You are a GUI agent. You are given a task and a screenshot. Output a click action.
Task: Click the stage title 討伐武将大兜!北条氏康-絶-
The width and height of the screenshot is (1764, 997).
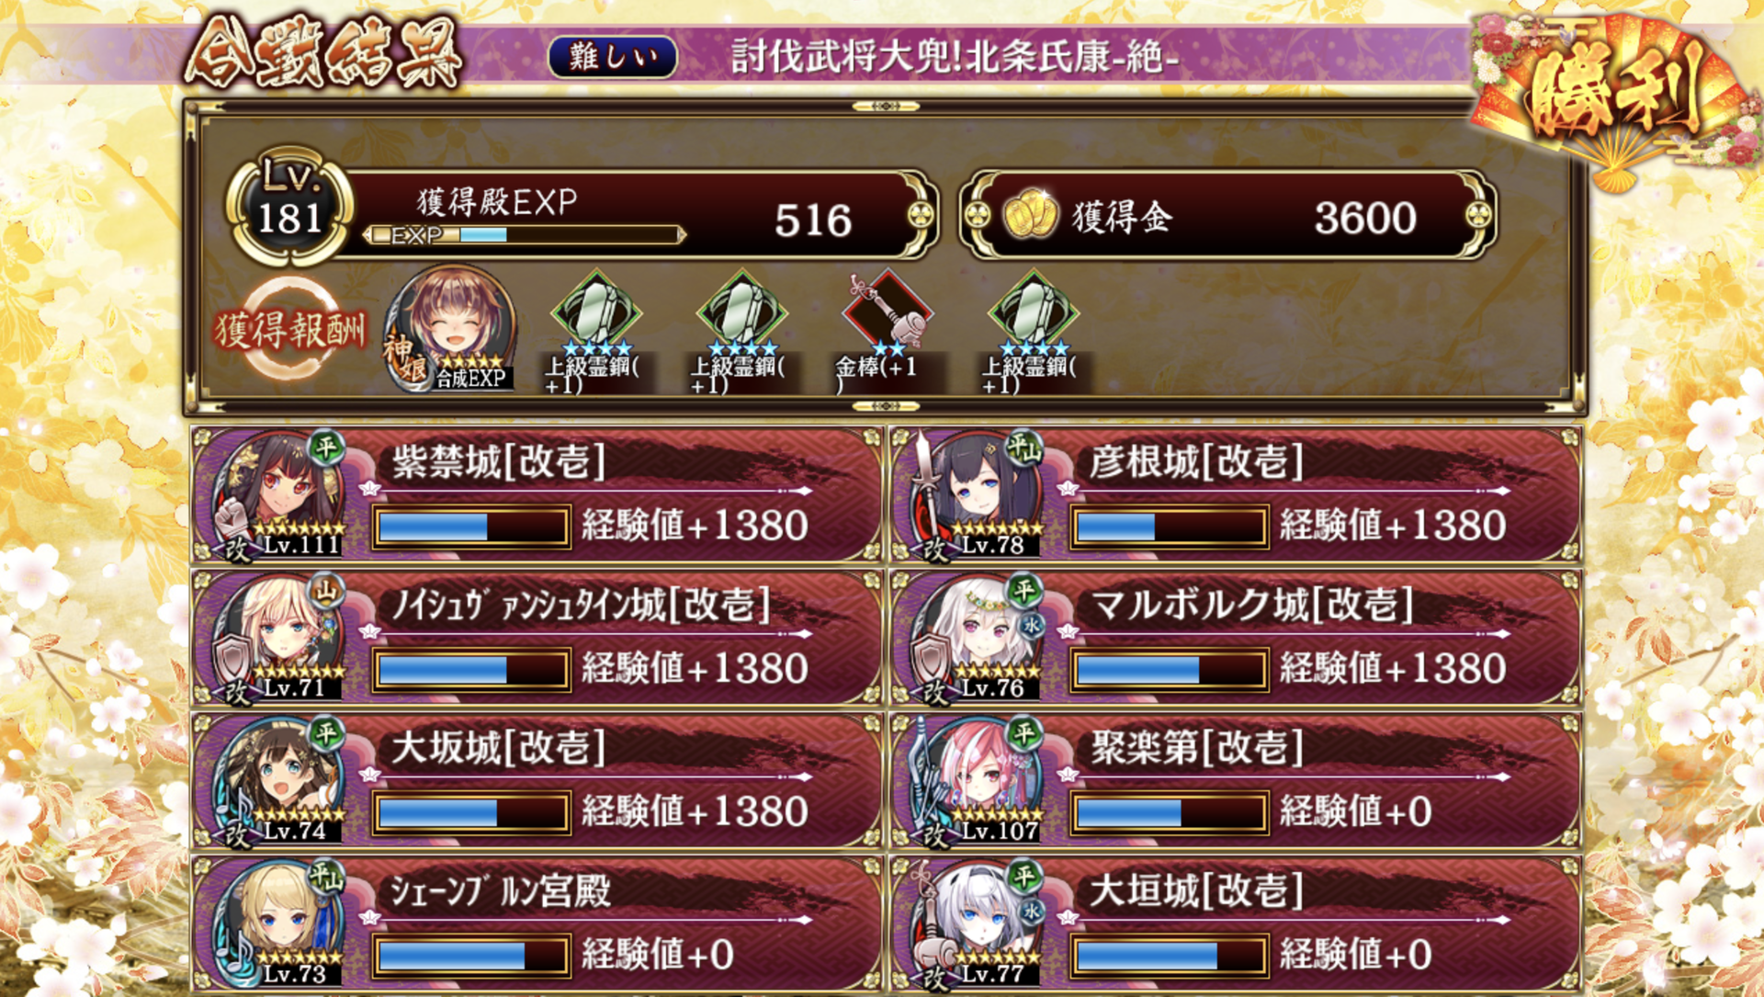click(x=955, y=57)
